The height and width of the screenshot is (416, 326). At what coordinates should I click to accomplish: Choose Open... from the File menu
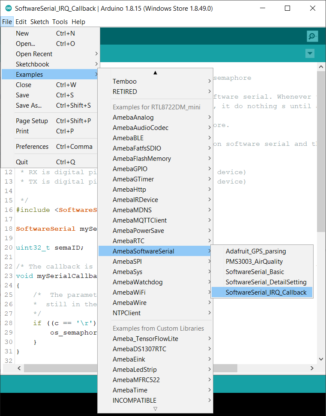[50, 44]
